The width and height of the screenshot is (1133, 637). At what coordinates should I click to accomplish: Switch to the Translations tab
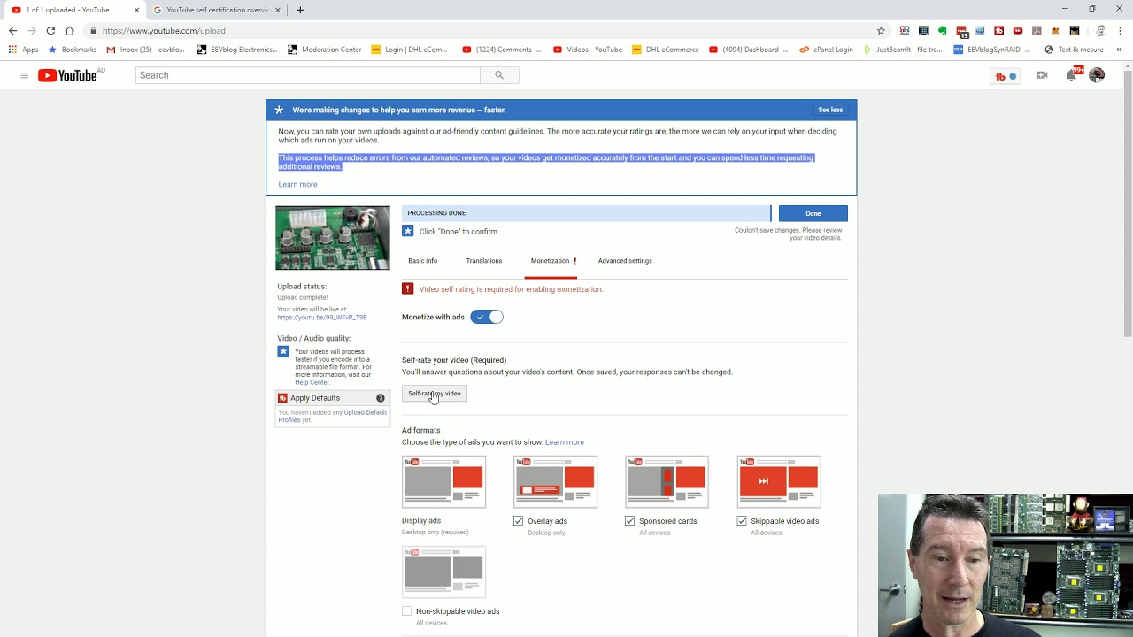[x=483, y=261]
